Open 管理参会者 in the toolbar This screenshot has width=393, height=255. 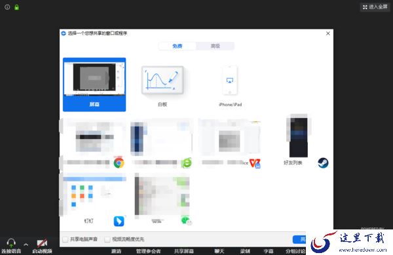pyautogui.click(x=149, y=251)
